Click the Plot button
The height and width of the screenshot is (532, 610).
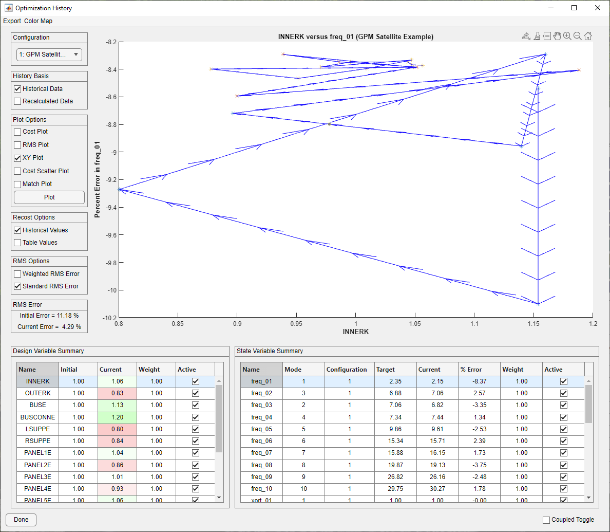coord(49,197)
